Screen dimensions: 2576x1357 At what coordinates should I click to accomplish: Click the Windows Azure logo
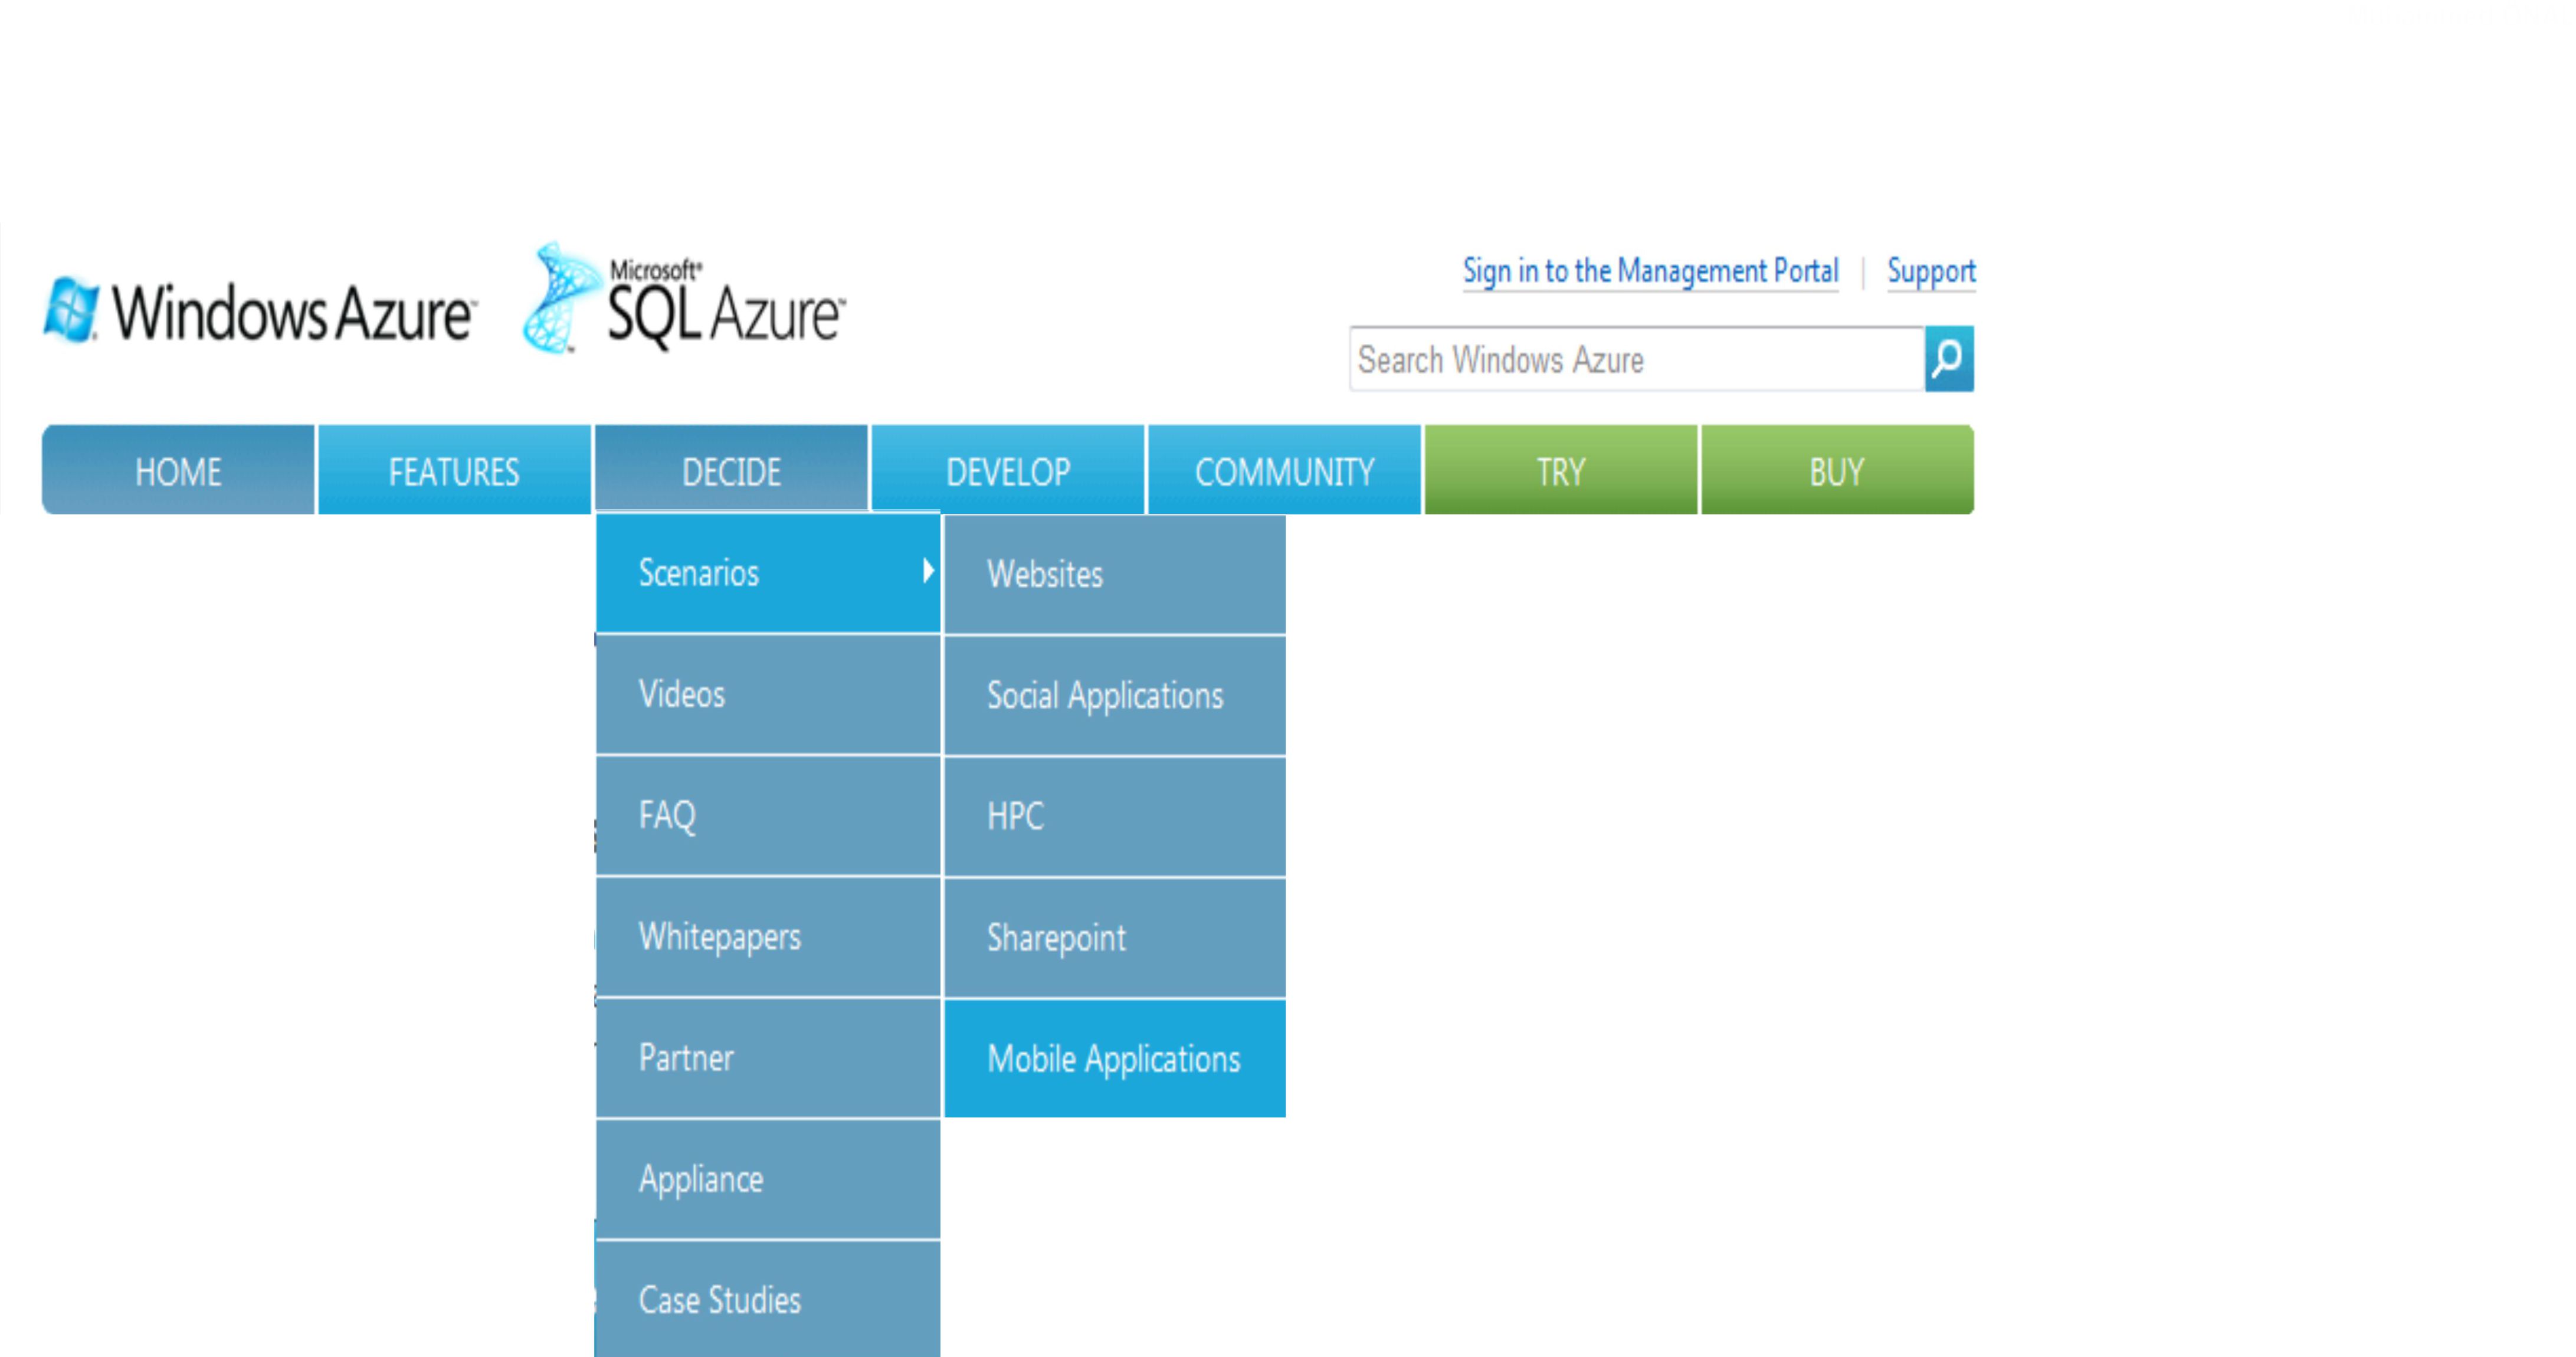coord(259,310)
